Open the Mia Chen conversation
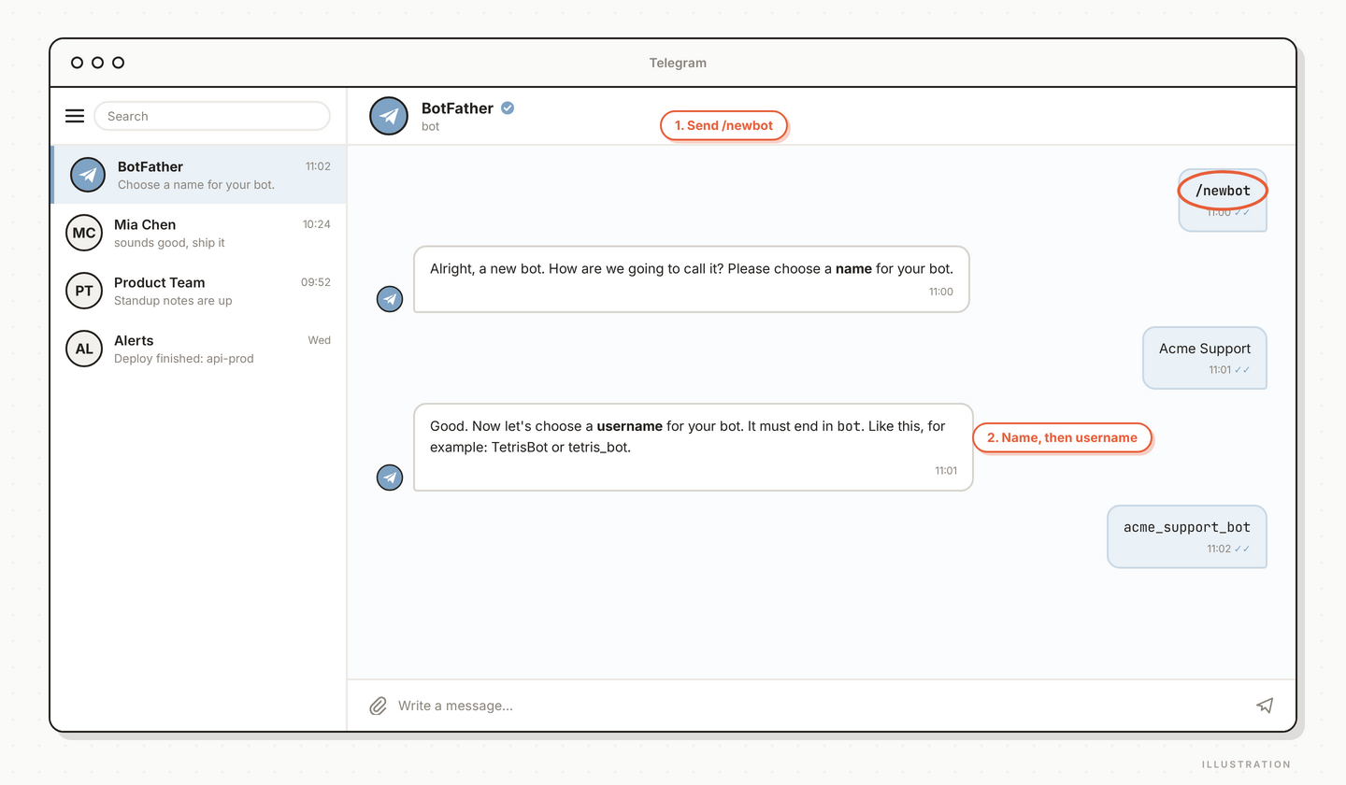Viewport: 1346px width, 785px height. pyautogui.click(x=198, y=233)
